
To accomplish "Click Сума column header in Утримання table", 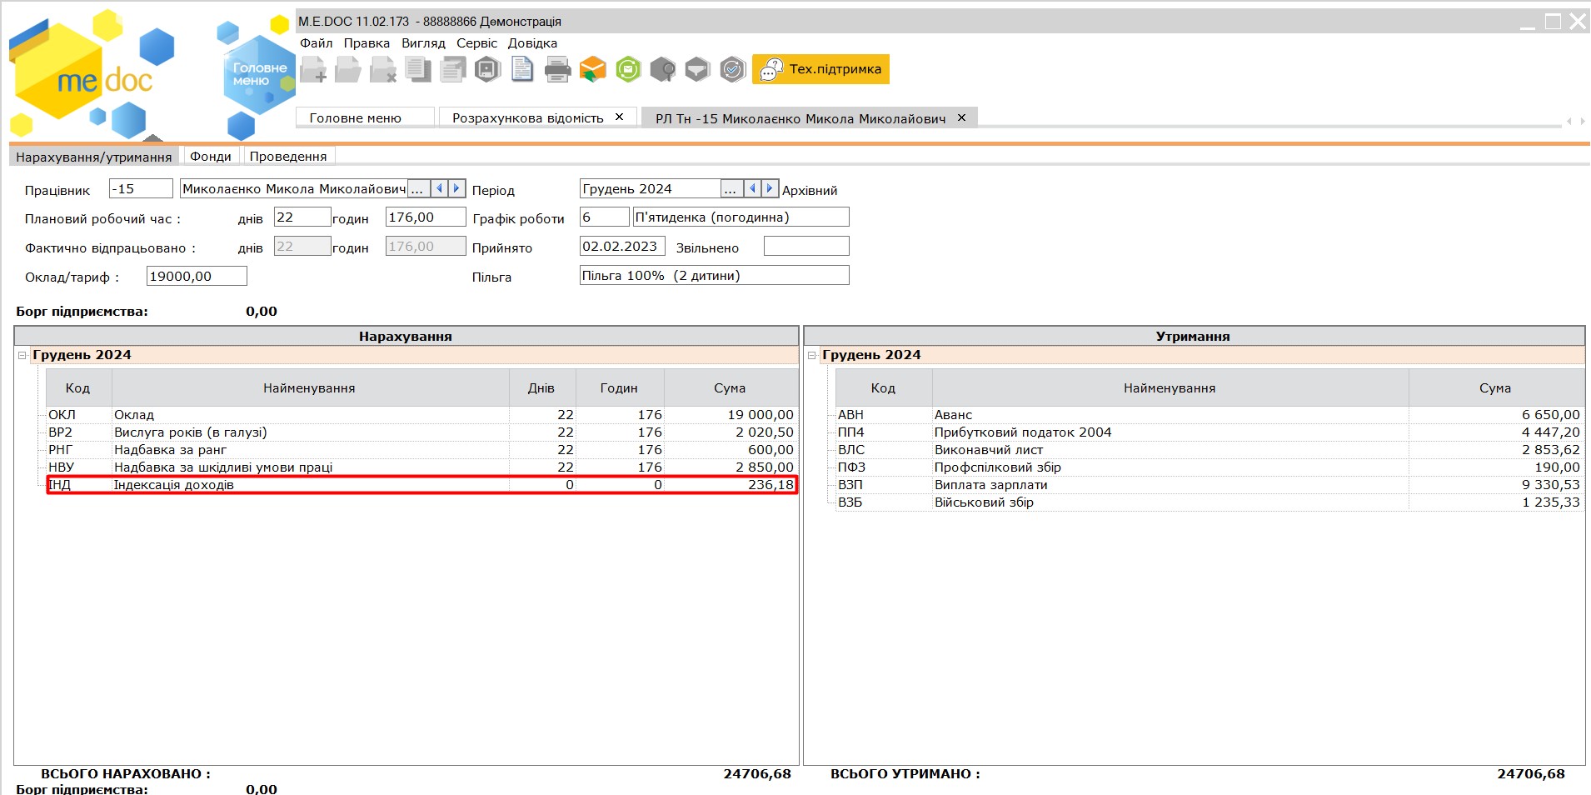I will click(1495, 388).
